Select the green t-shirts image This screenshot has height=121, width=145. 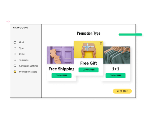point(117,55)
